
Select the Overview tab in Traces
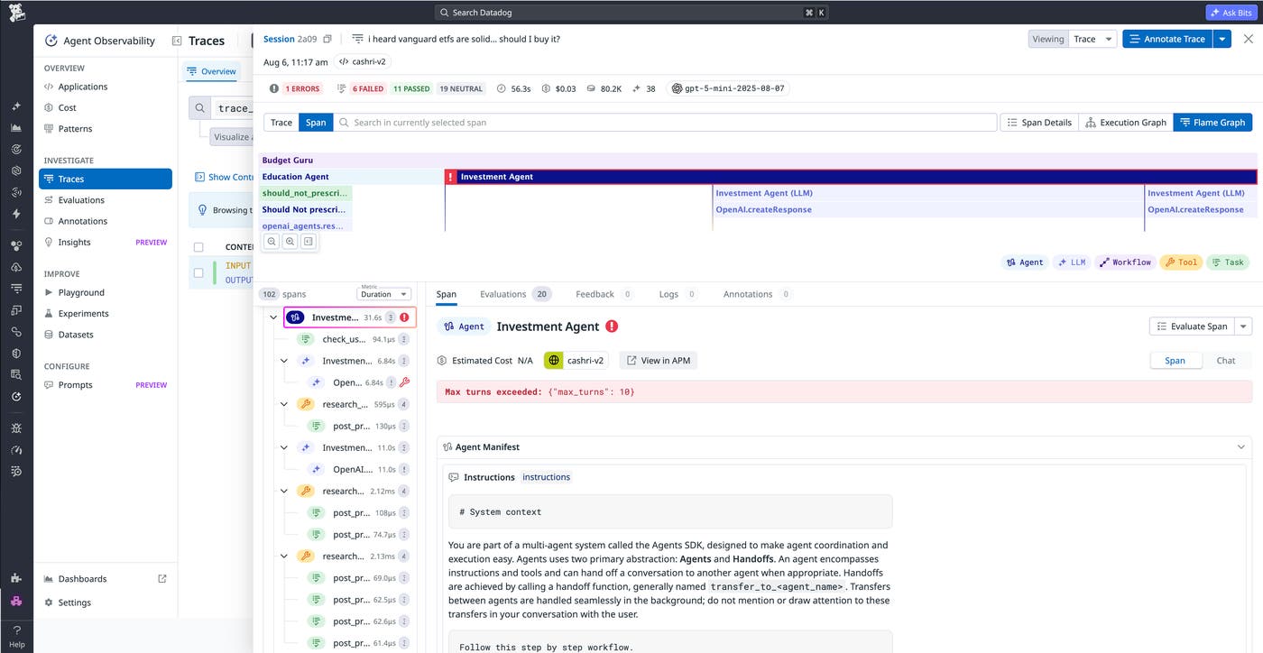coord(212,71)
